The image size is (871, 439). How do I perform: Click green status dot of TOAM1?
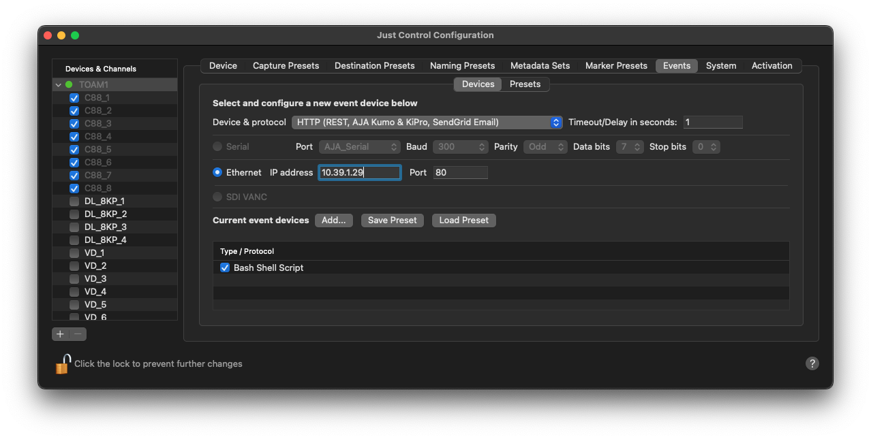pos(69,85)
